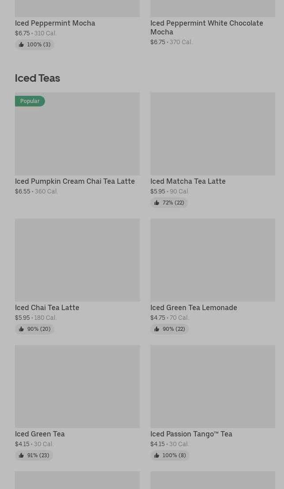Open the Iced Passion Tango Tea image
Viewport: 284px width, 489px height.
(x=213, y=386)
